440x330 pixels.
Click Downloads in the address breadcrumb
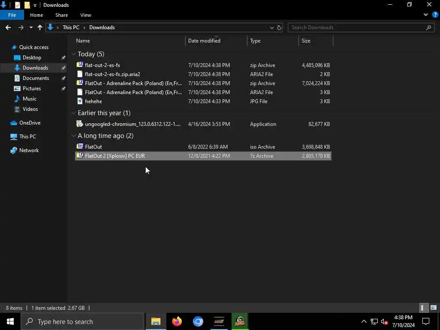102,27
